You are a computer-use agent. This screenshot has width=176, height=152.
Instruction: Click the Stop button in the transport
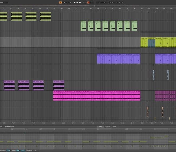pos(77,2)
